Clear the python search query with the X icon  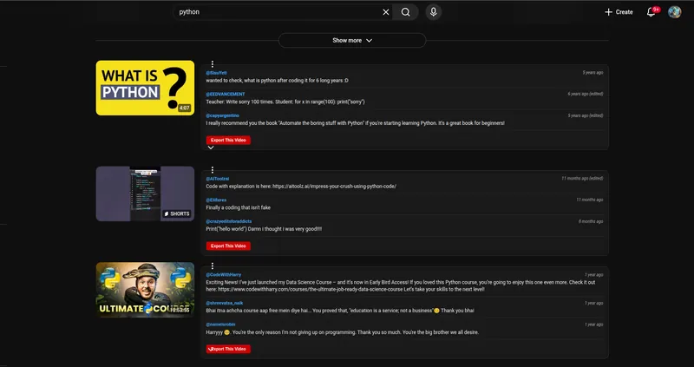pyautogui.click(x=385, y=12)
